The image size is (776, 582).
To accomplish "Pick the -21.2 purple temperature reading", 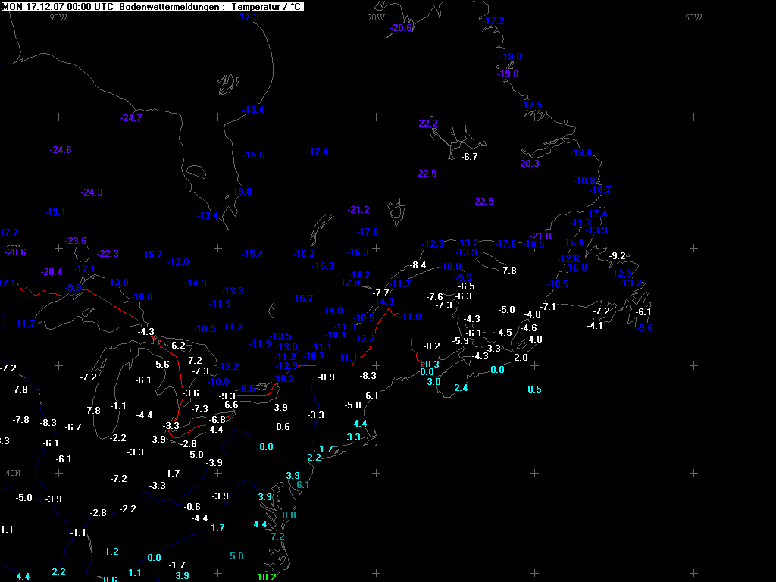I will [x=358, y=210].
